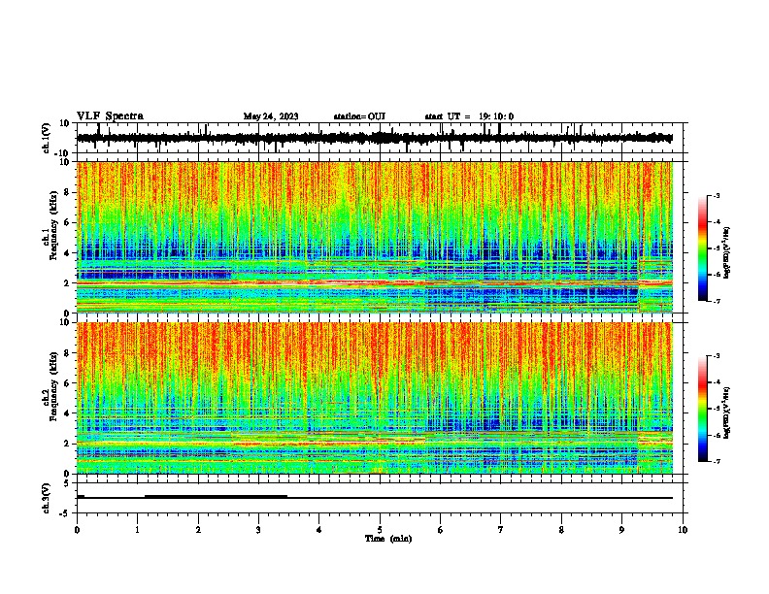Screen dimensions: 769x594
Task: Click the ch.2 spectrogram color scale bar
Action: [703, 409]
